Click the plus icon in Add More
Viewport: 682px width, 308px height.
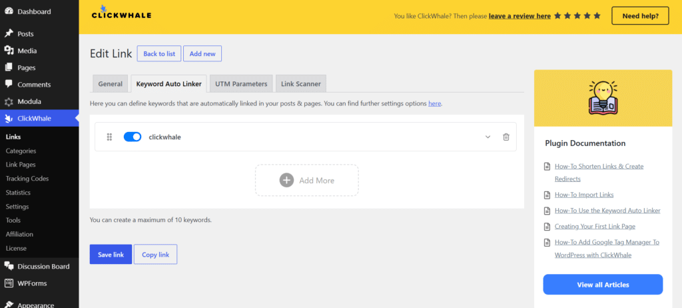(x=286, y=180)
